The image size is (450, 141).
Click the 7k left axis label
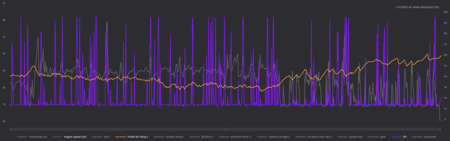click(4, 3)
